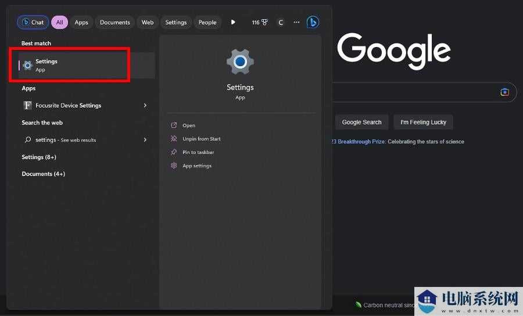
Task: Show more filter tabs with arrow
Action: click(x=233, y=23)
